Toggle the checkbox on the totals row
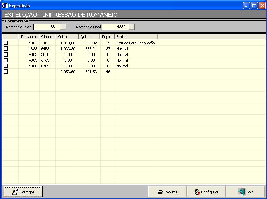 pyautogui.click(x=6, y=72)
